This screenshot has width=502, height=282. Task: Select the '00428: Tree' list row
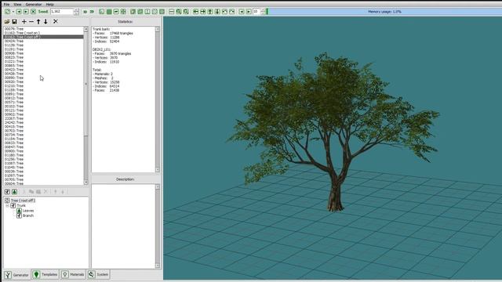44,74
